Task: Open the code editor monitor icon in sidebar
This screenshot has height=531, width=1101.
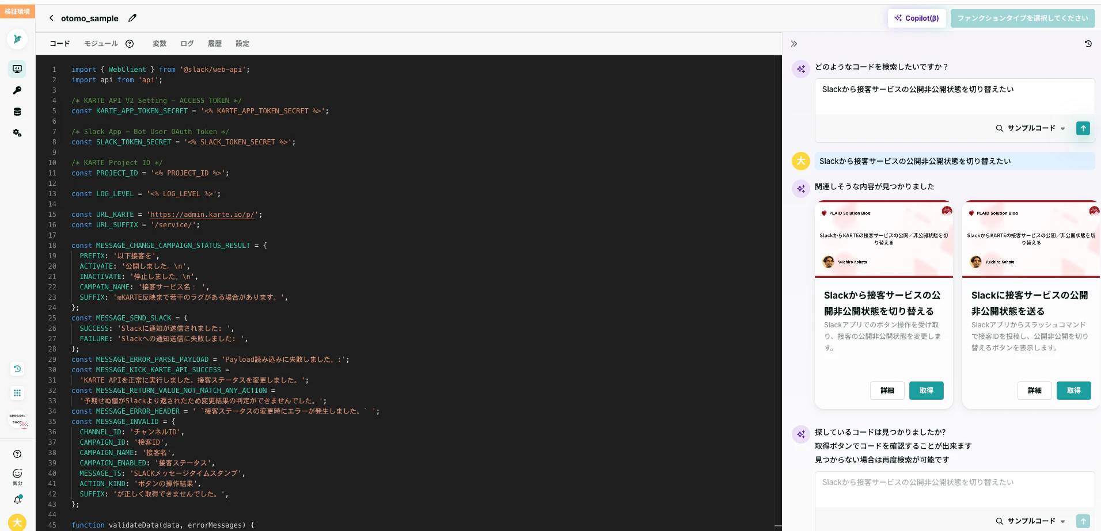Action: (17, 69)
